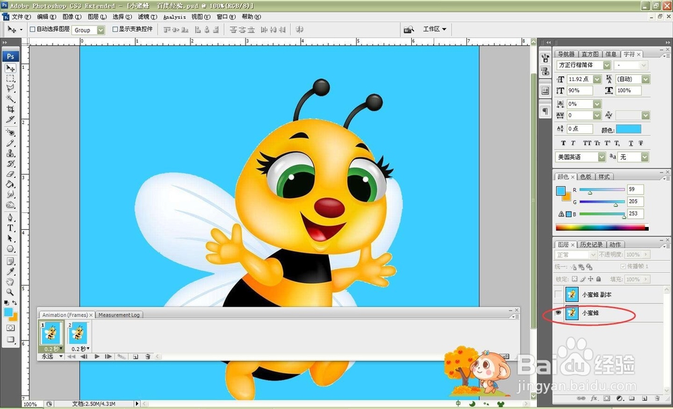This screenshot has height=409, width=673.
Task: Toggle 传播帧 1 checkbox
Action: (623, 267)
